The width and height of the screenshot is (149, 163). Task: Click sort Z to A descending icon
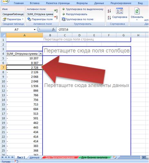pos(109,18)
